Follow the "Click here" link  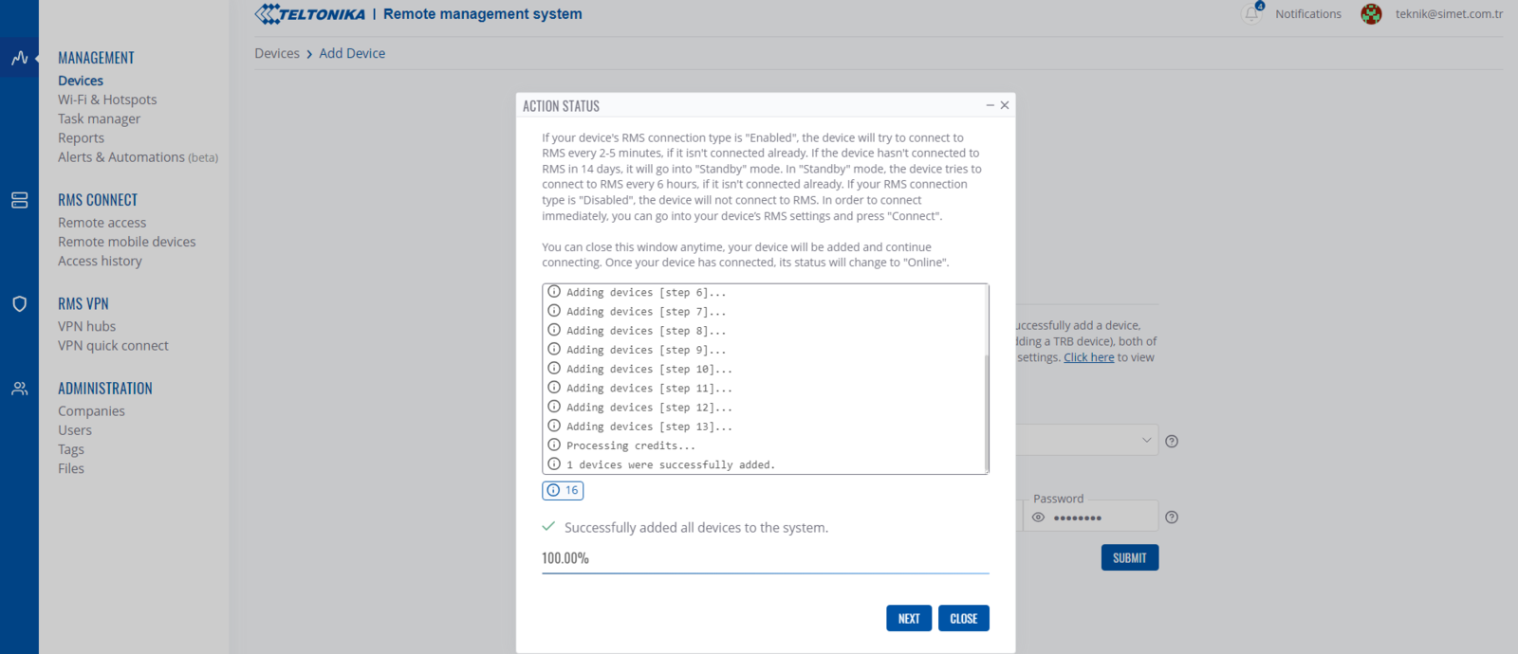click(1088, 357)
